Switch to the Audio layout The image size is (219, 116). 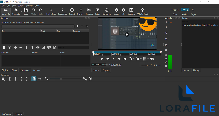185,14
